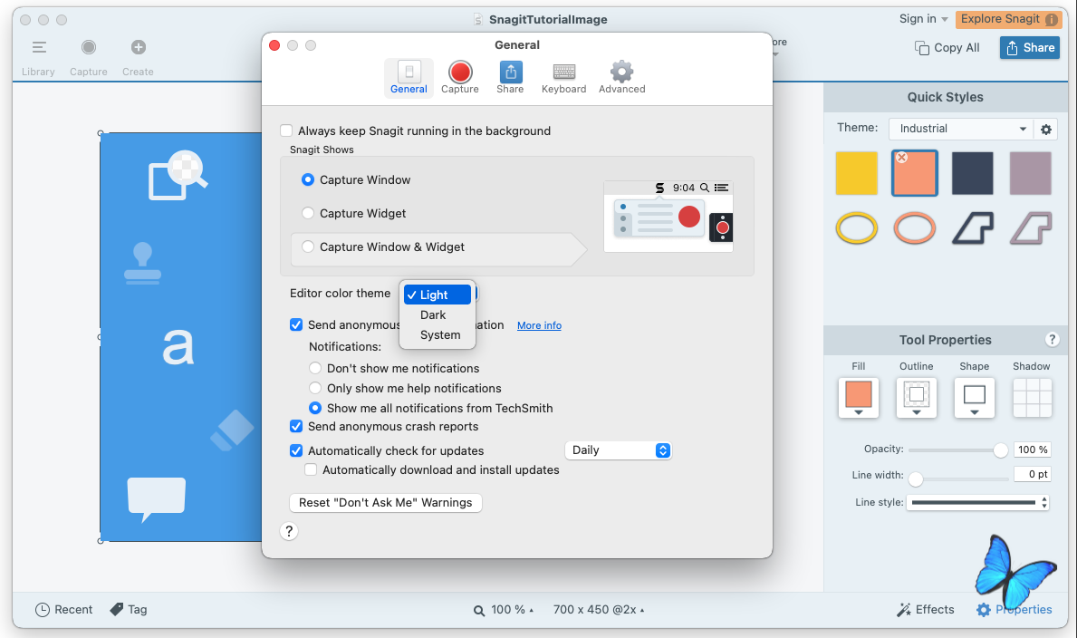The height and width of the screenshot is (638, 1077).
Task: Select the Capture Widget radio option
Action: (308, 213)
